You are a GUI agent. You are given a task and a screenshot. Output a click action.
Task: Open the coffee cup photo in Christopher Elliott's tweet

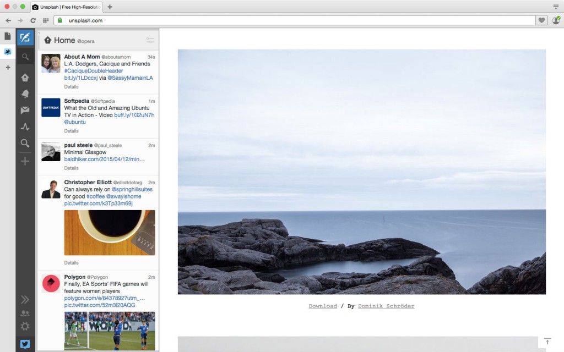point(109,234)
